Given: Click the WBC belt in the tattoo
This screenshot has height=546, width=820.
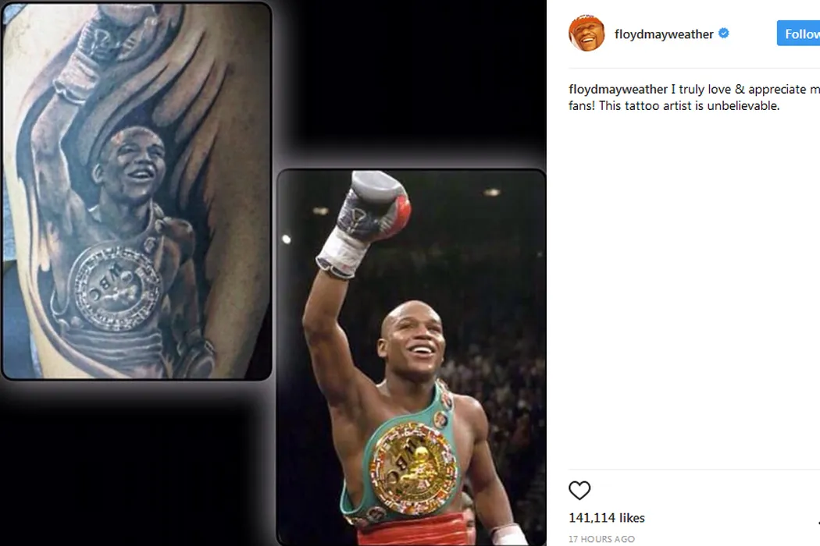Looking at the screenshot, I should [x=114, y=285].
